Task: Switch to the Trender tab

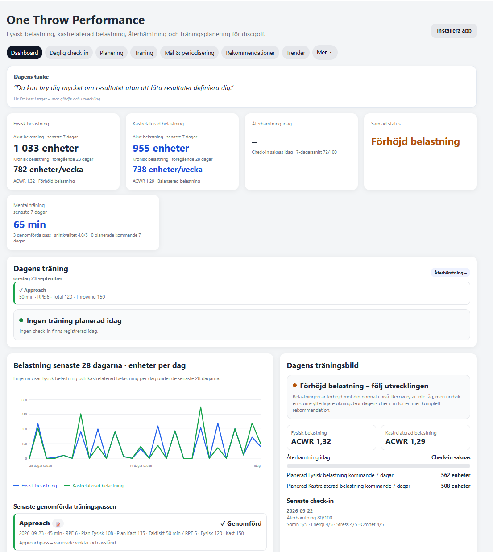Action: tap(296, 53)
